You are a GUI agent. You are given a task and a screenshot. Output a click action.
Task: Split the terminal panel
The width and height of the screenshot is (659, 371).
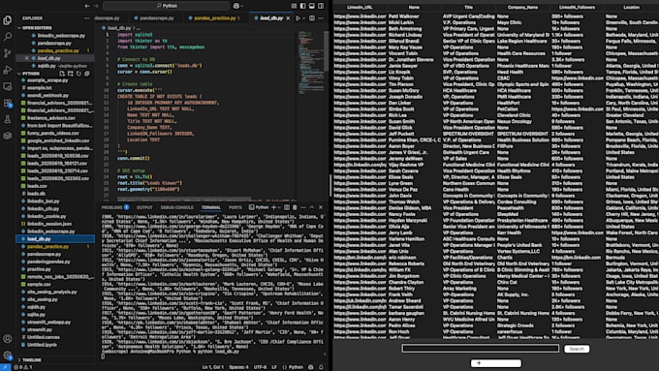pos(287,207)
